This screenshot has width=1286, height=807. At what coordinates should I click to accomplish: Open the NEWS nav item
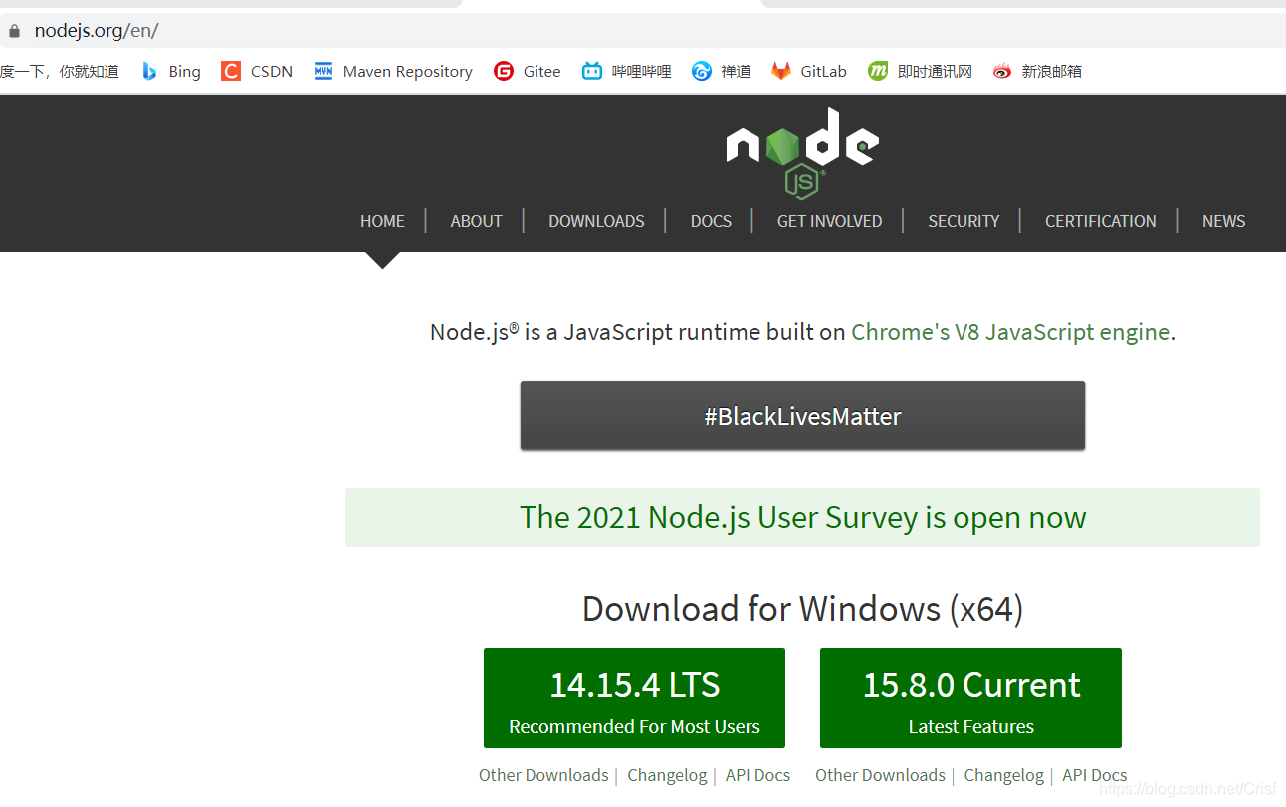pyautogui.click(x=1223, y=221)
